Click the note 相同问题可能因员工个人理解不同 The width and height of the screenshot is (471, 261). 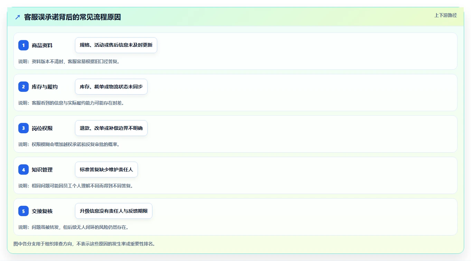pyautogui.click(x=76, y=186)
